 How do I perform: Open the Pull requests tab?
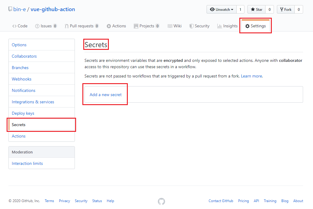point(82,26)
